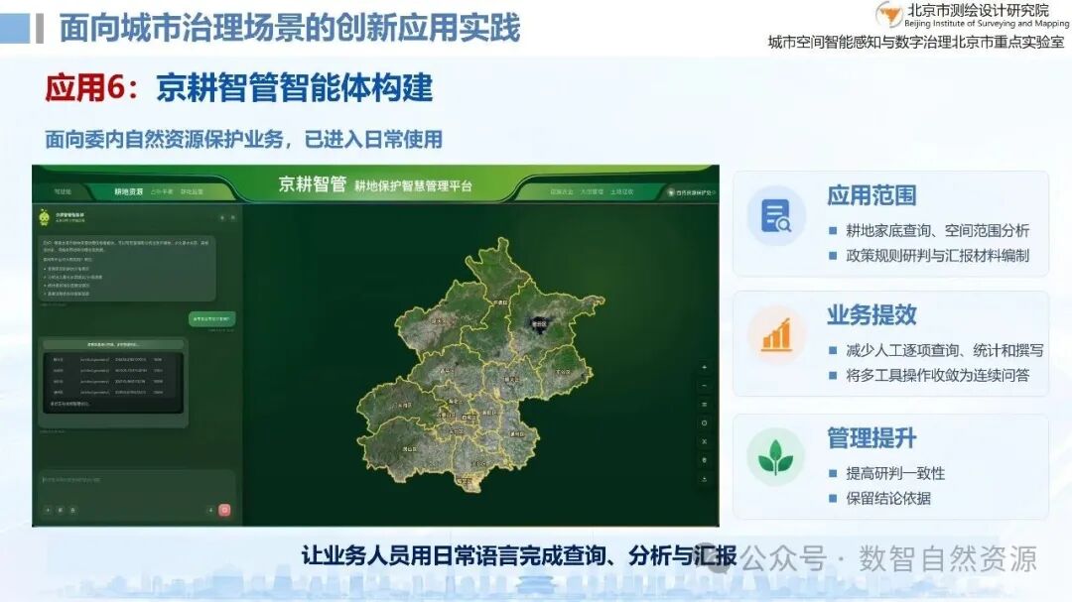The width and height of the screenshot is (1072, 602).
Task: Click the 应用范围 card heading
Action: click(871, 195)
